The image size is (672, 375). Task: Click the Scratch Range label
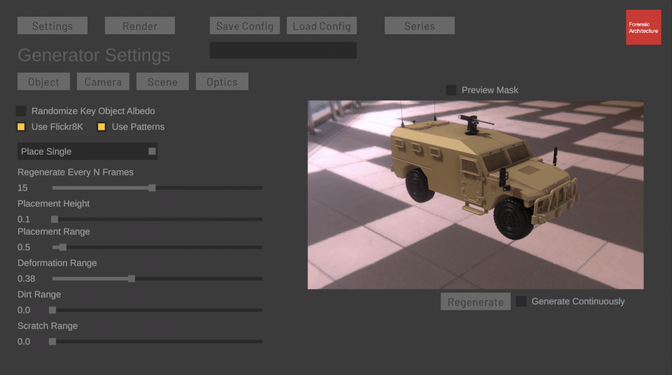(47, 326)
